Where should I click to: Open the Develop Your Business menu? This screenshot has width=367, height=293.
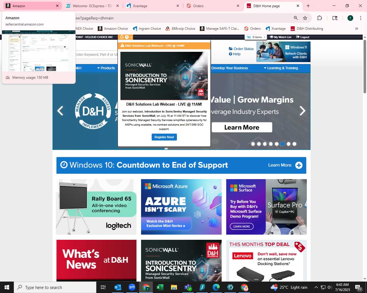pos(230,68)
